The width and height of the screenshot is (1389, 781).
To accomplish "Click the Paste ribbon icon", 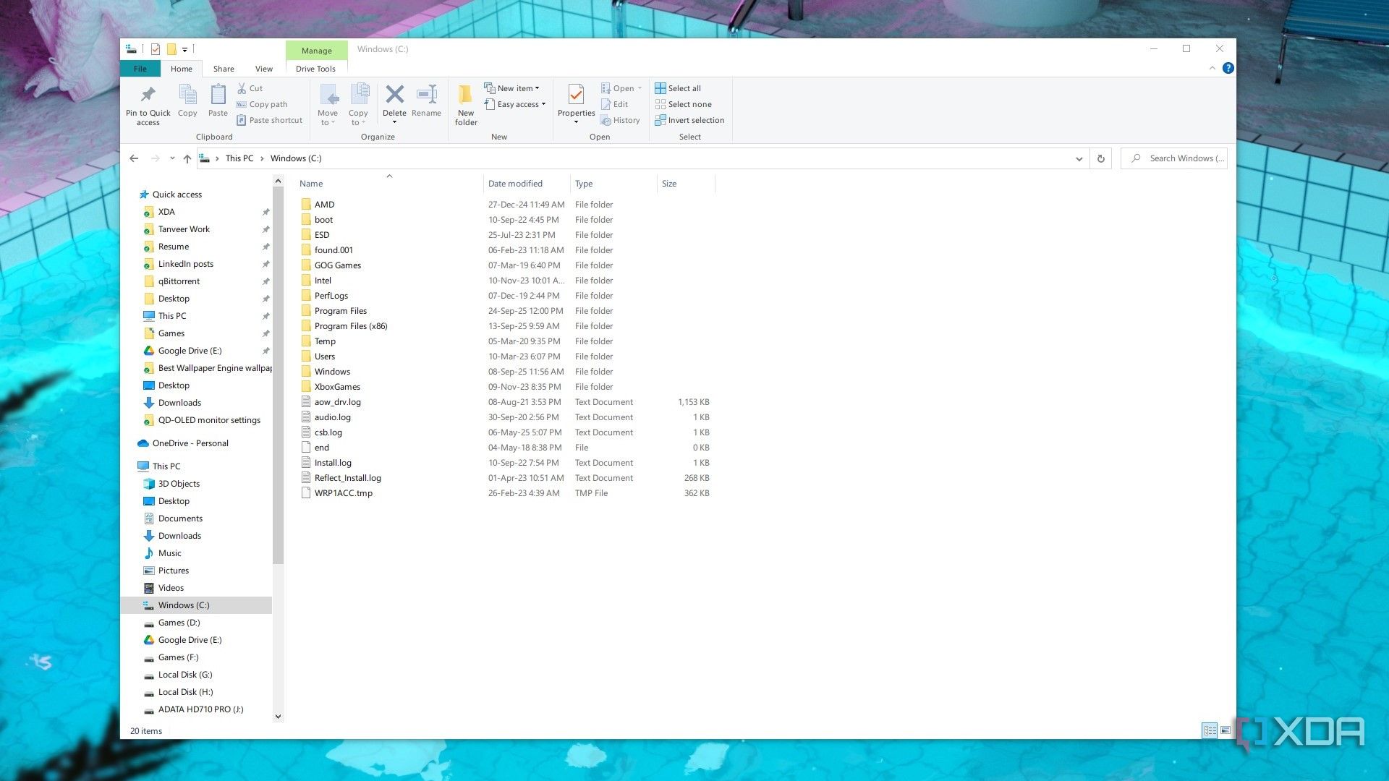I will point(218,95).
